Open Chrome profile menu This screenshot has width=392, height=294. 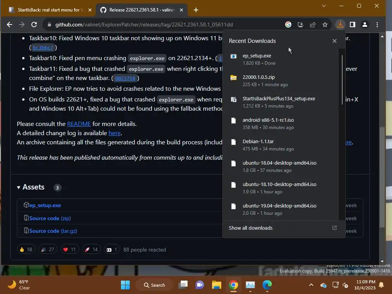(365, 24)
